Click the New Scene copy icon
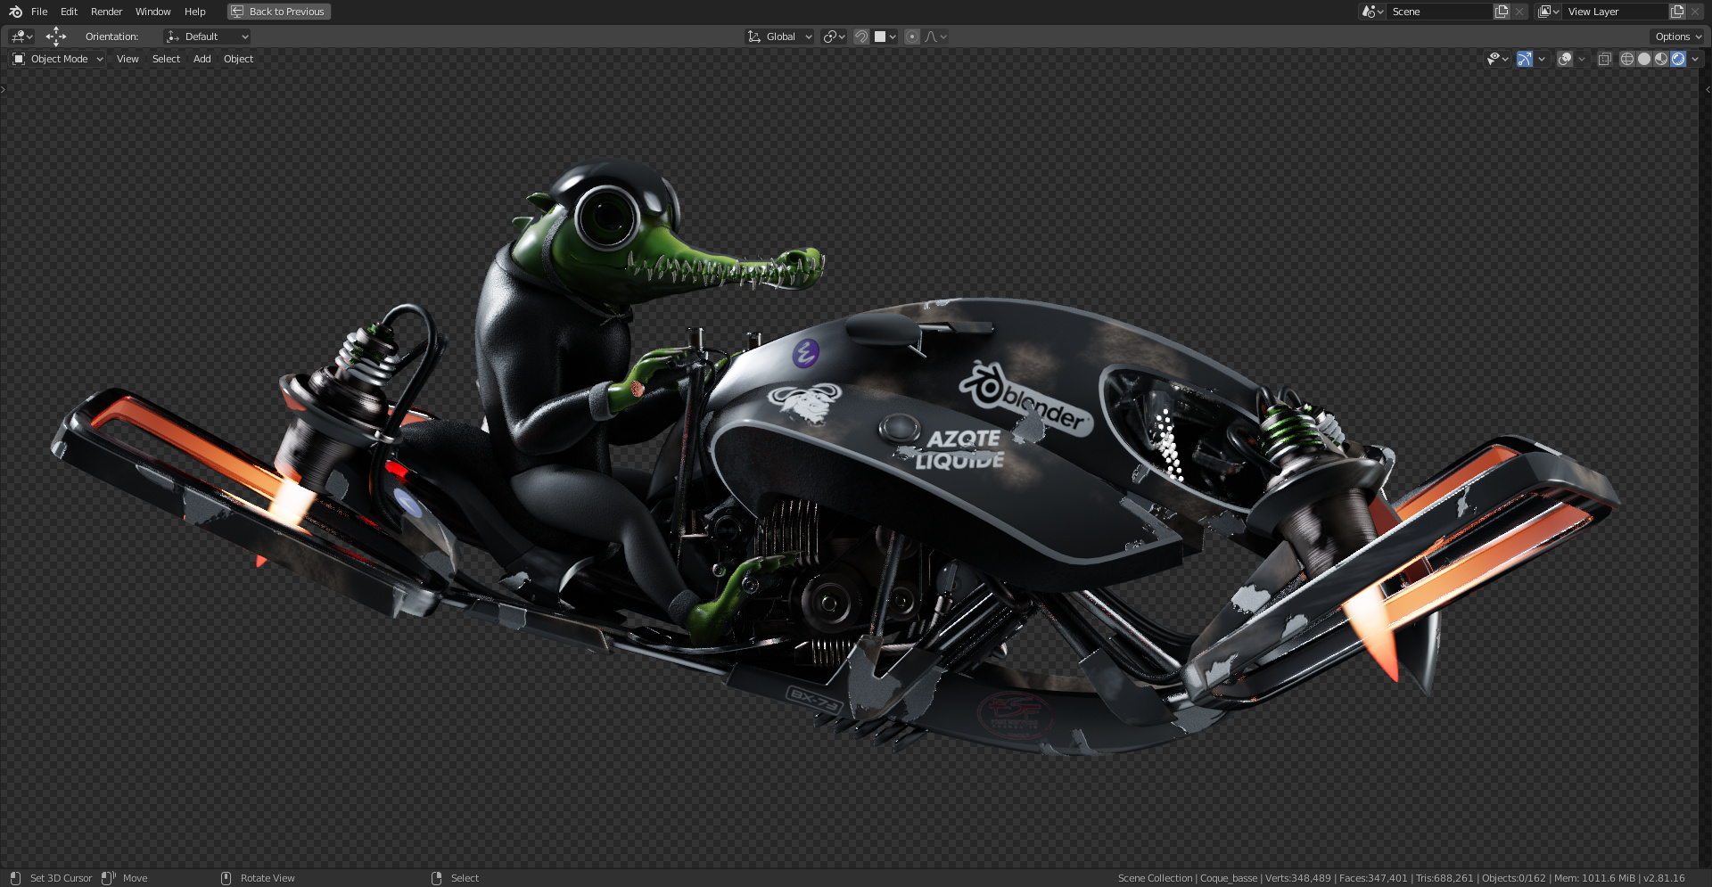 pos(1502,12)
